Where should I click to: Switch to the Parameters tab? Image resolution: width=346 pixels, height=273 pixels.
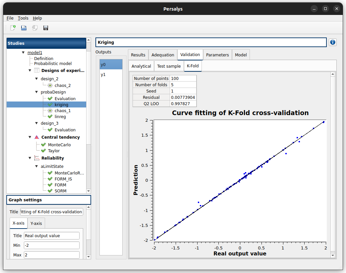(x=217, y=54)
